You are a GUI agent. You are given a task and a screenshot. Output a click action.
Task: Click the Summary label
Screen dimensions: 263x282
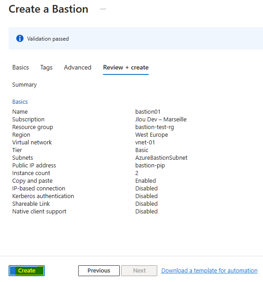(x=24, y=85)
